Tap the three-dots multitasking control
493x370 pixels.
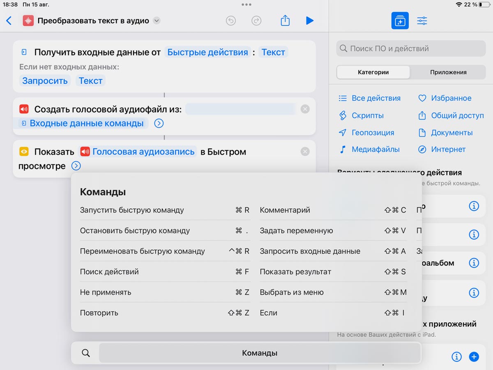click(x=246, y=5)
